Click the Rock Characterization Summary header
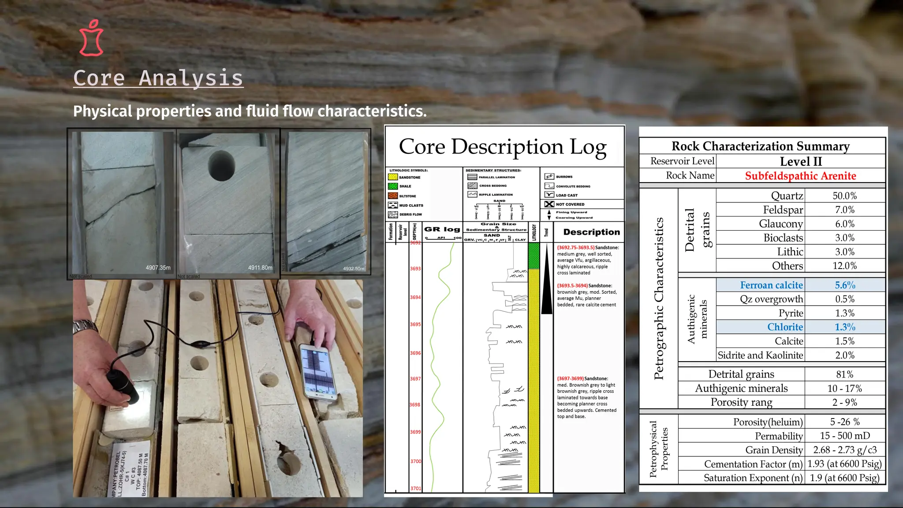This screenshot has width=903, height=508. click(x=761, y=146)
